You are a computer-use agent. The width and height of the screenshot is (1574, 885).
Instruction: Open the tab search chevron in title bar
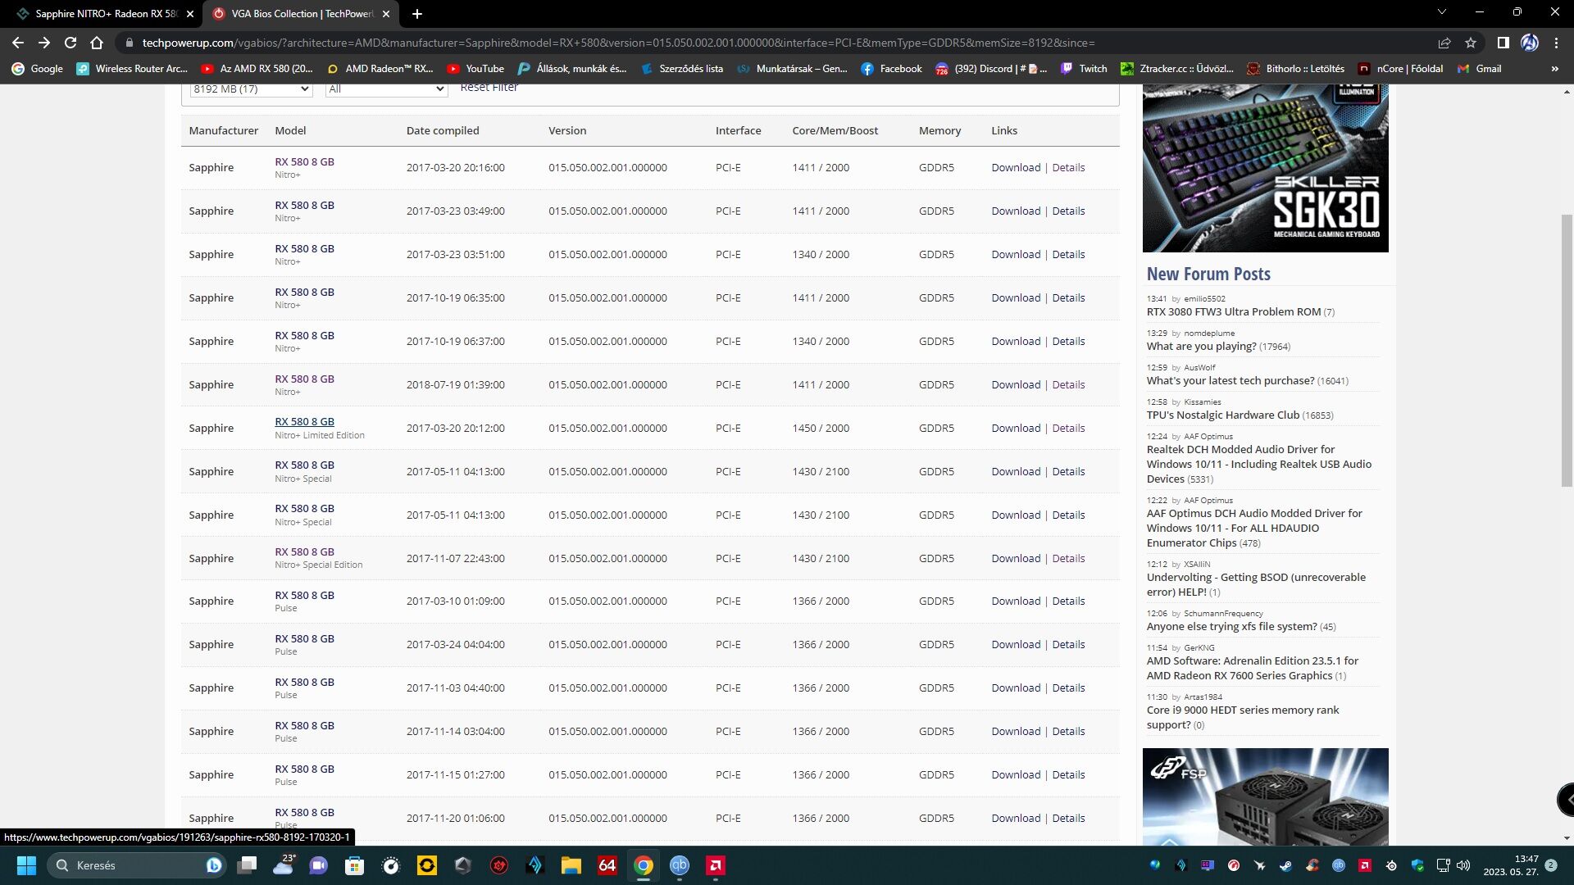(x=1441, y=12)
